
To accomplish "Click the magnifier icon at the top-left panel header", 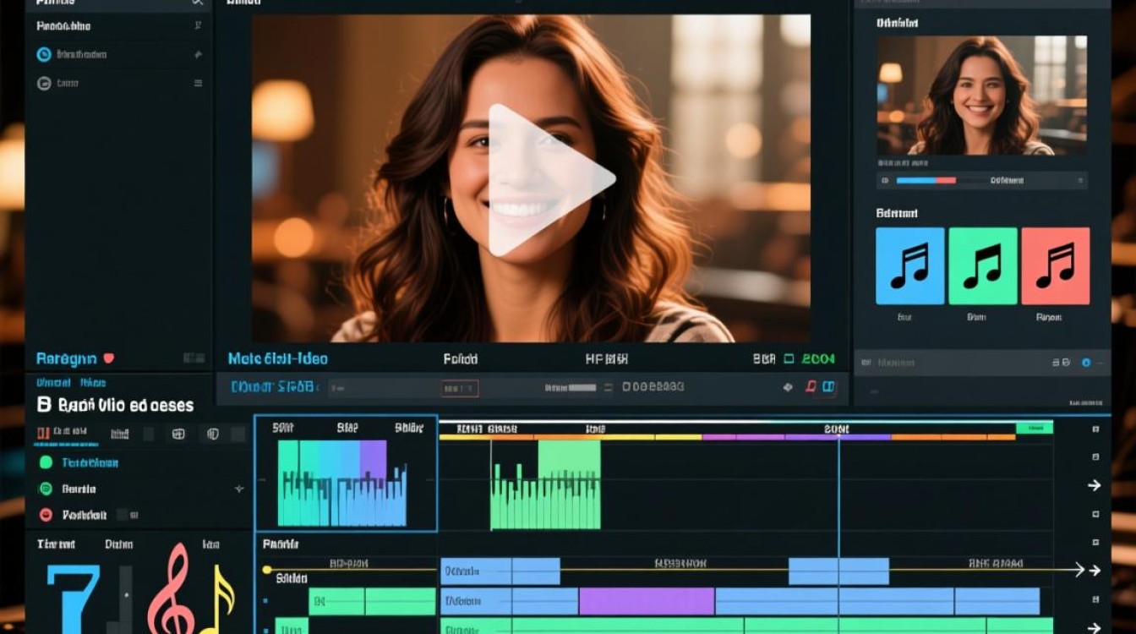I will pos(198,3).
